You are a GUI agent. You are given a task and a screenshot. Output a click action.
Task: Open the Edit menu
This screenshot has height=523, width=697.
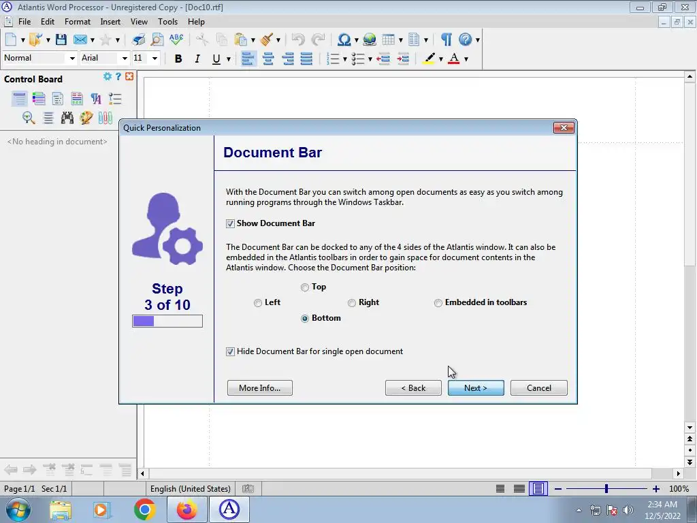coord(48,22)
